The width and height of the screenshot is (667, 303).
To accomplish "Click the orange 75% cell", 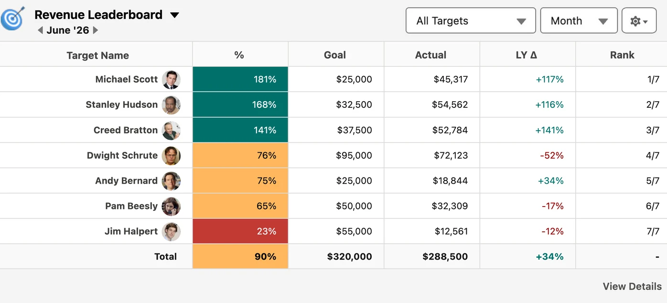I will click(240, 180).
